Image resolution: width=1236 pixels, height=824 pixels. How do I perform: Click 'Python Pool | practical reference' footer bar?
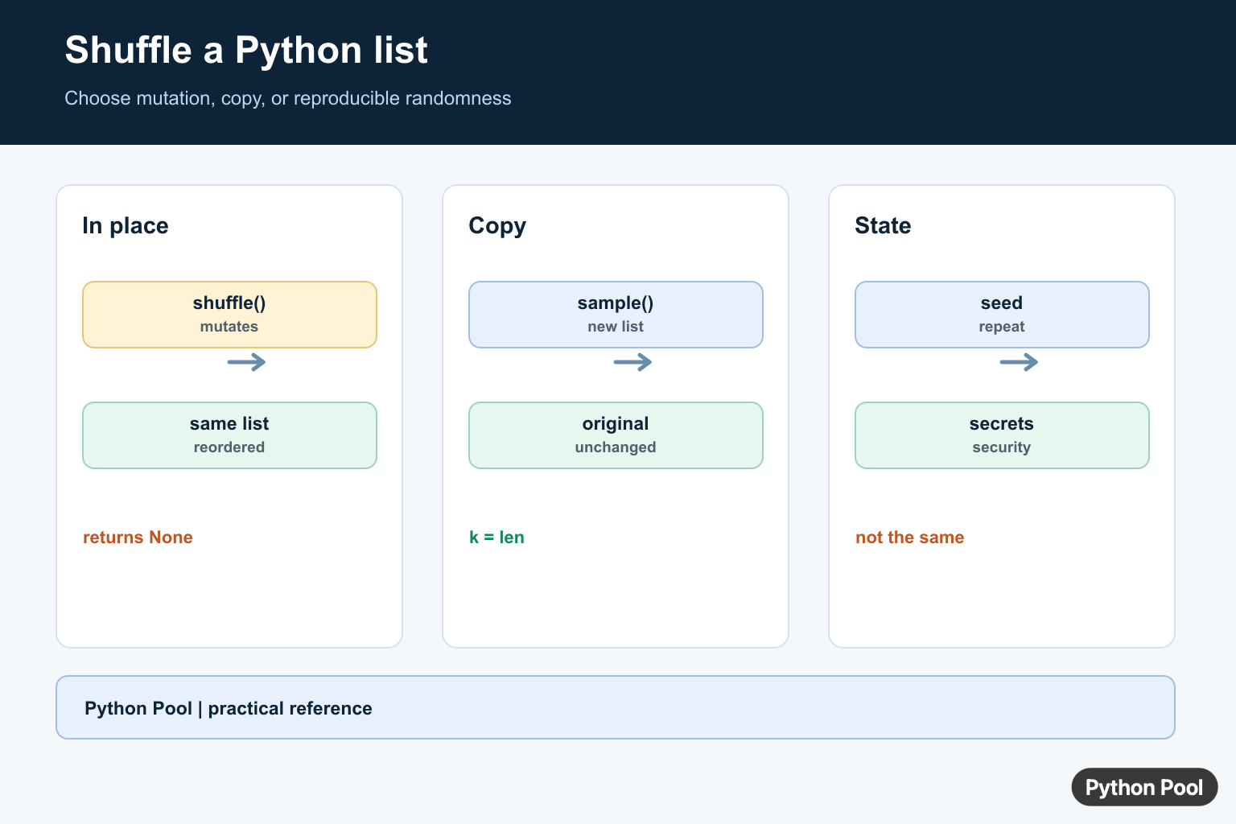(x=616, y=707)
